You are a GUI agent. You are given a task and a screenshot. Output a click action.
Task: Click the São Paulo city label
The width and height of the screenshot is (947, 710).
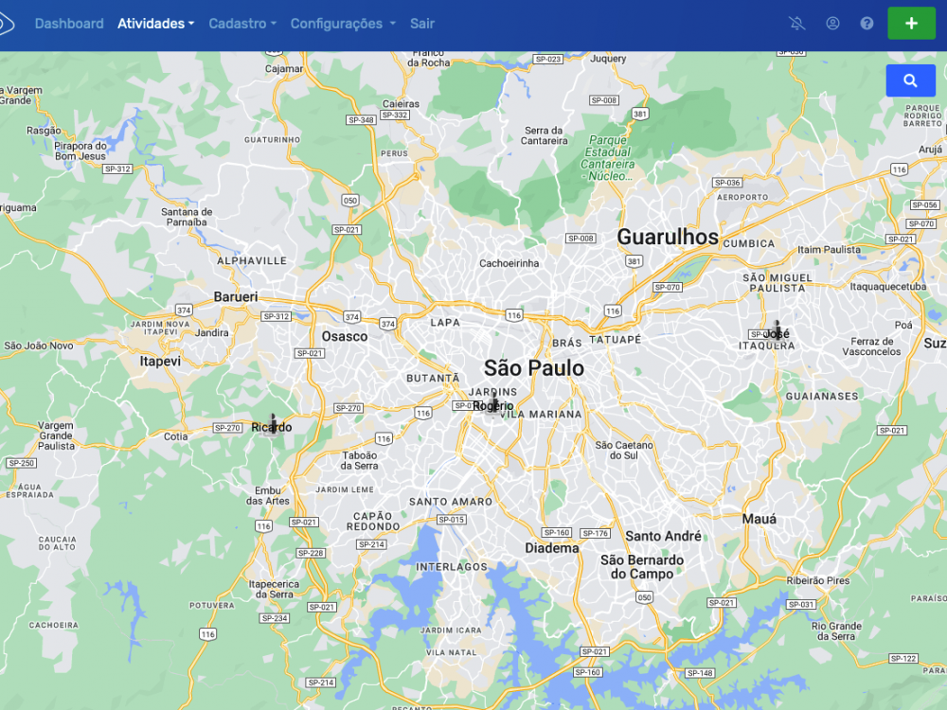pyautogui.click(x=534, y=367)
